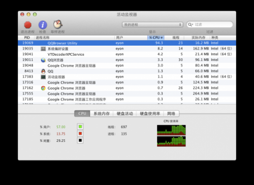Select the QQ浏览器 process row
Image resolution: width=254 pixels, height=185 pixels.
[x=127, y=60]
